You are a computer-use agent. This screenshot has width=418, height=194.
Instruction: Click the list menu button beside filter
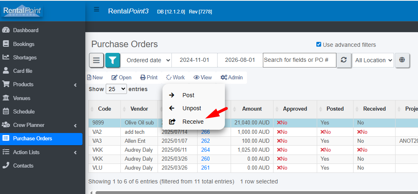point(96,60)
